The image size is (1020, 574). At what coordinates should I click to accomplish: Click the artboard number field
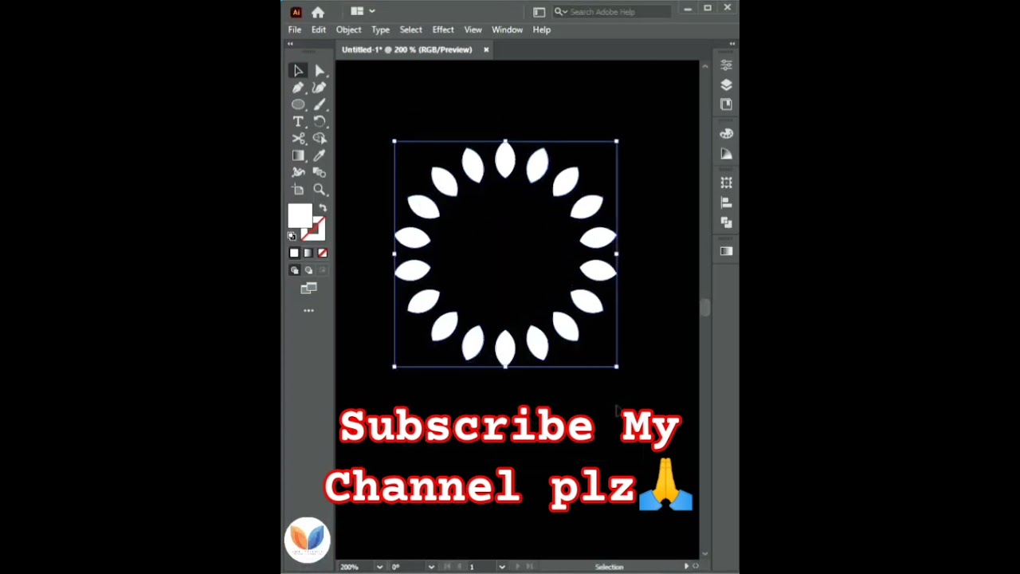[x=481, y=567]
